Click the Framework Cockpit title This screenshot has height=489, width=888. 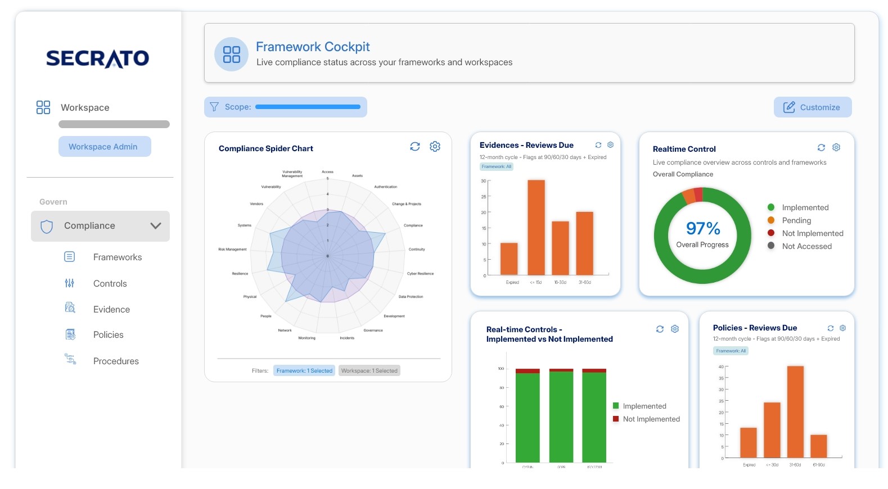pyautogui.click(x=313, y=47)
